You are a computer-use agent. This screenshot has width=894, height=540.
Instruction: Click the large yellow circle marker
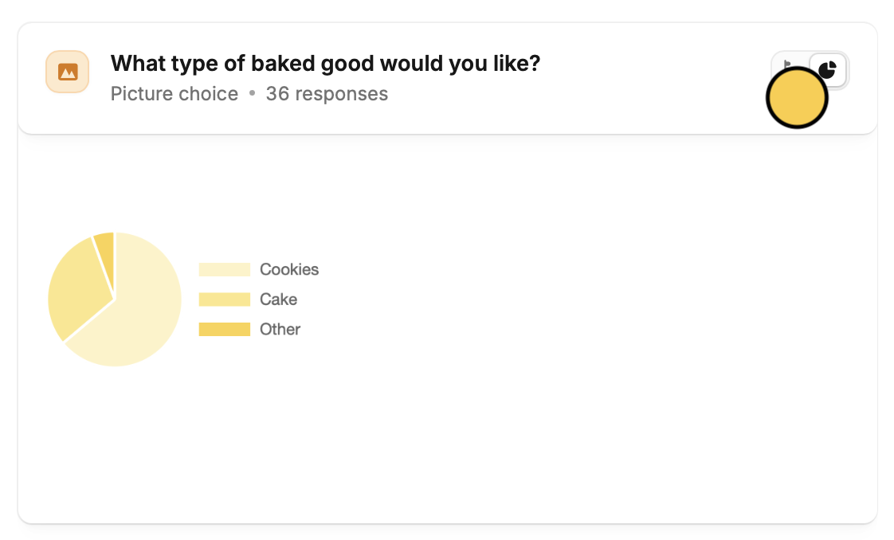(x=797, y=98)
